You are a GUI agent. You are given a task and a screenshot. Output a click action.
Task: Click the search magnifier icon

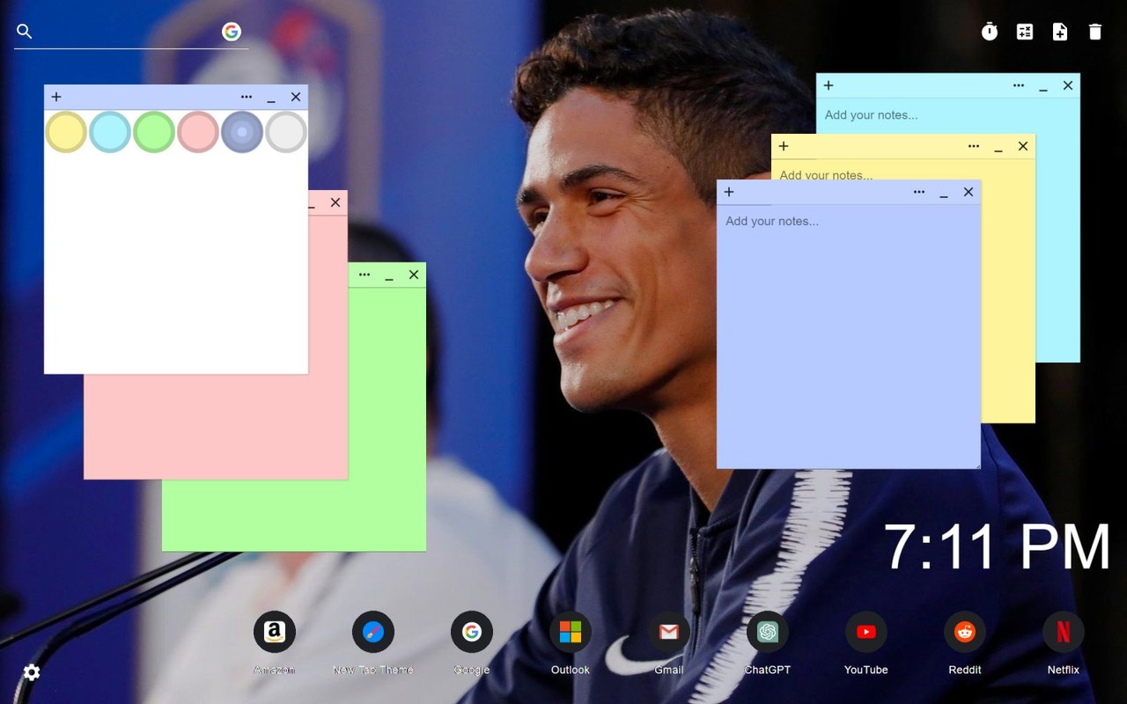click(25, 32)
